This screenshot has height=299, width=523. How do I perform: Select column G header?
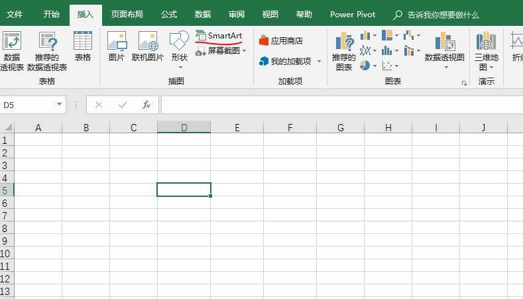pos(340,127)
